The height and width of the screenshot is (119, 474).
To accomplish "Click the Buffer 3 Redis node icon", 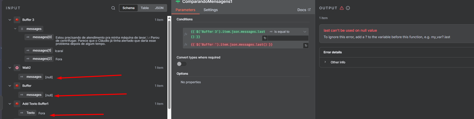I will (x=17, y=20).
